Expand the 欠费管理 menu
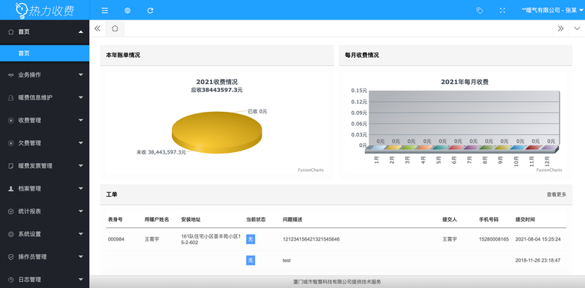Image resolution: width=585 pixels, height=288 pixels. click(x=45, y=143)
